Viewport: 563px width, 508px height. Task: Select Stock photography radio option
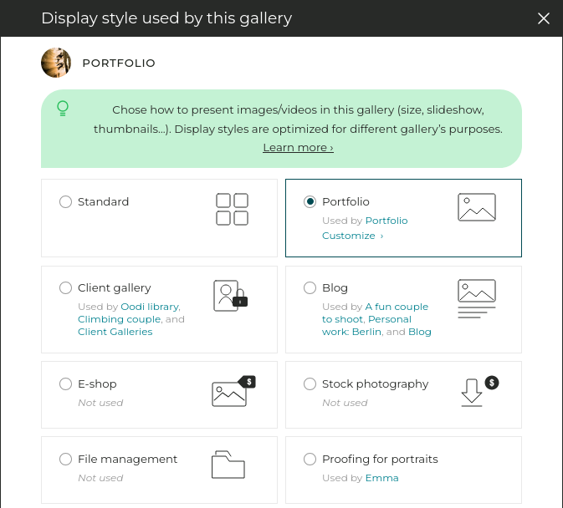coord(310,384)
